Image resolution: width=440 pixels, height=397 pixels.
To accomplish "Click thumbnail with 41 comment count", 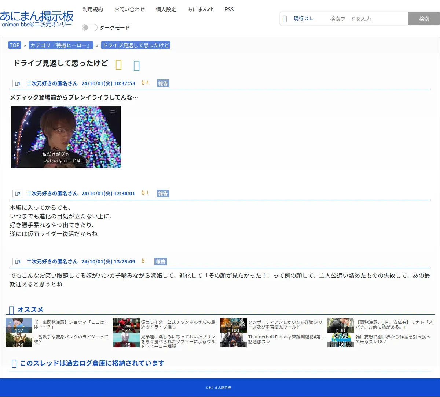I will (x=234, y=340).
